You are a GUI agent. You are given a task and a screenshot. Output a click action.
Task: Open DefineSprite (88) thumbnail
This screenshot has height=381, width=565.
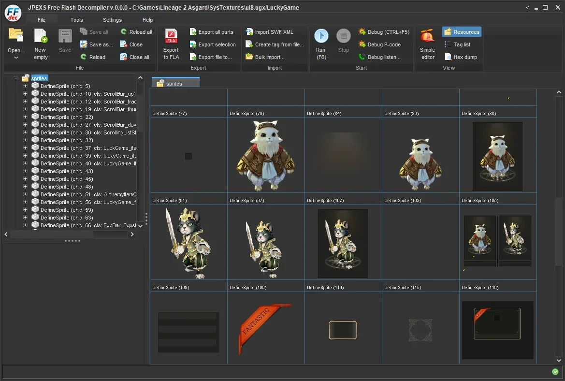pyautogui.click(x=498, y=155)
